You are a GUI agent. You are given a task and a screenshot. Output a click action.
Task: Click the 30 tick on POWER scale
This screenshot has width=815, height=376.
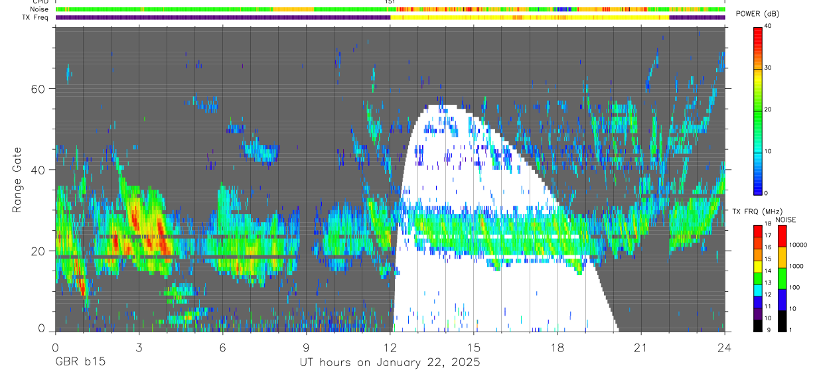(769, 68)
